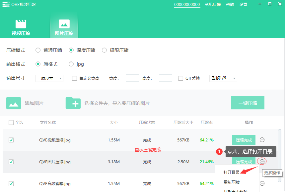Viewport: 285px width, 192px height.
Task: Click the 高度 input field
Action: (166, 78)
